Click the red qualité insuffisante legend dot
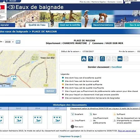Image resolution: width=140 pixels, height=140 pixels. (63, 88)
